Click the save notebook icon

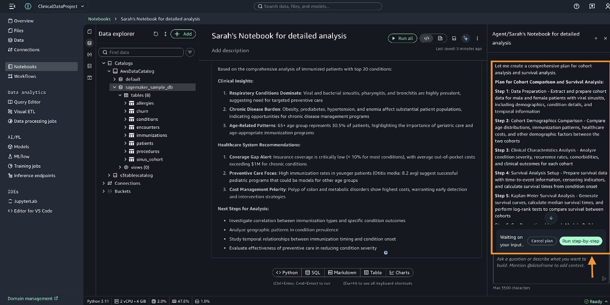point(454,38)
